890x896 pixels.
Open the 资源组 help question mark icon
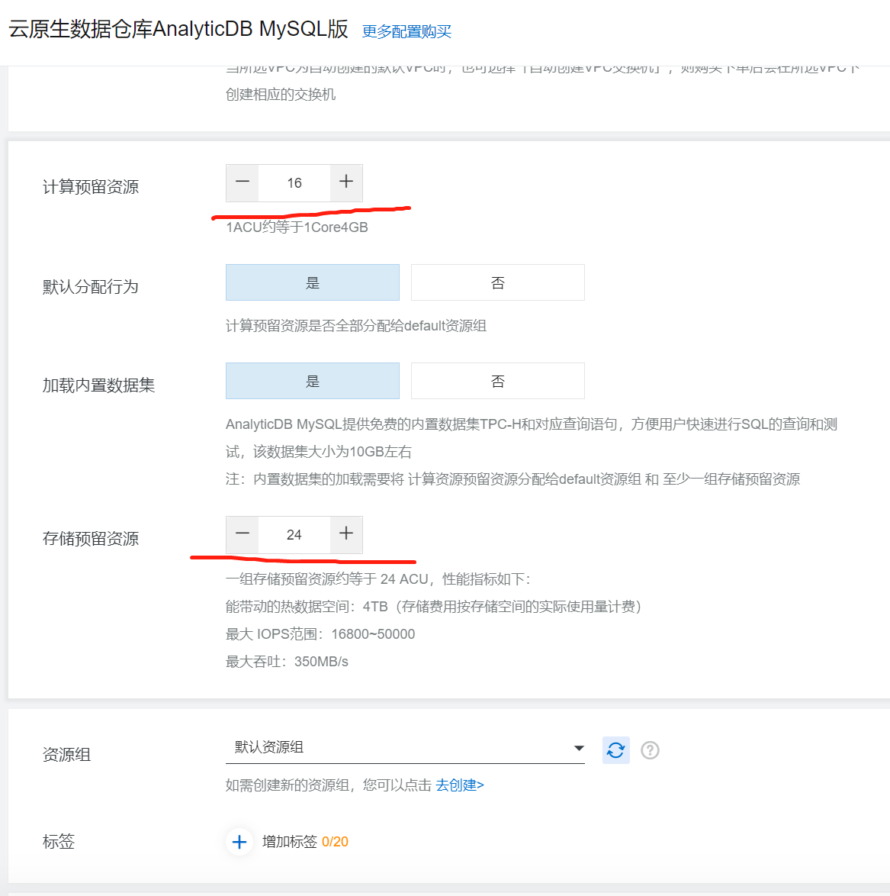(650, 750)
